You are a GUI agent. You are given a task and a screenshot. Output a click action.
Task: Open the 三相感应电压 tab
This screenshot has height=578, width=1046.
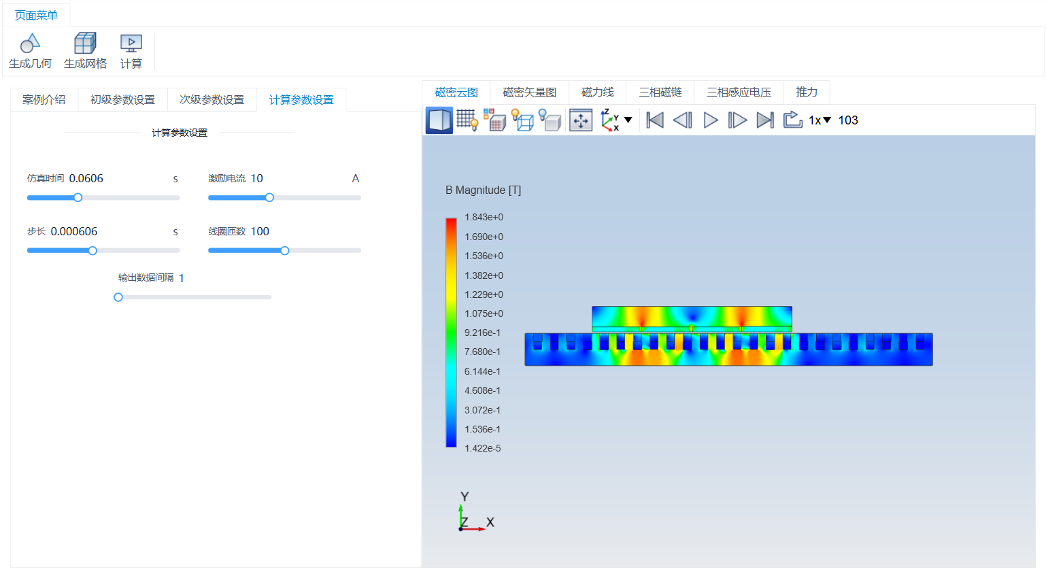tap(739, 92)
